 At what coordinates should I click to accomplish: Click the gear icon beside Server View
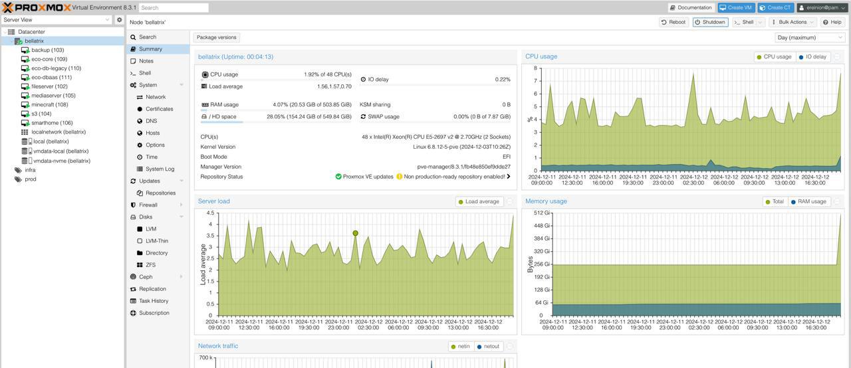(120, 20)
